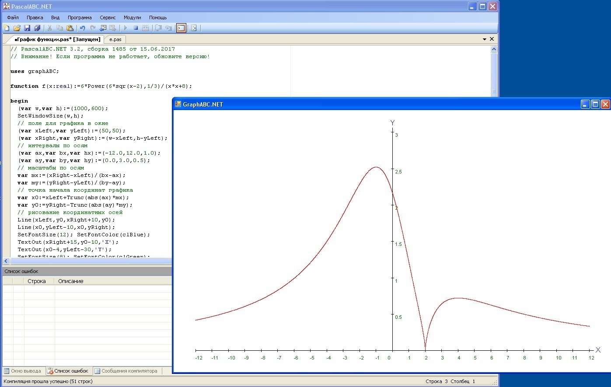Screen dimensions: 611x387
Task: Stop the running program with square icon
Action: point(136,28)
